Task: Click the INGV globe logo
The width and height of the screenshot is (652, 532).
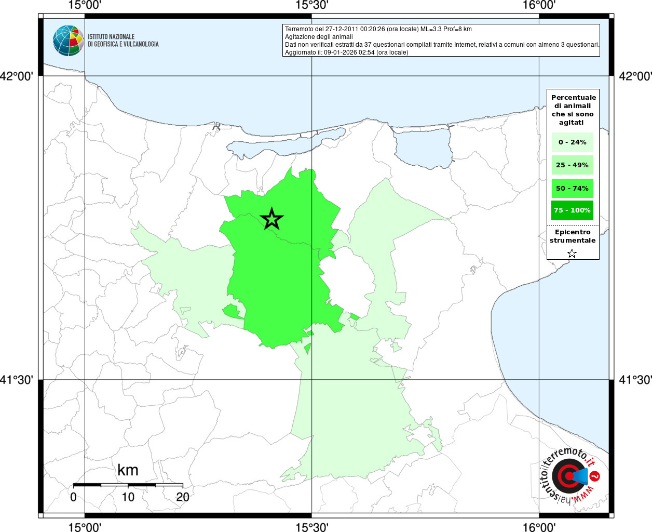Action: pos(68,41)
